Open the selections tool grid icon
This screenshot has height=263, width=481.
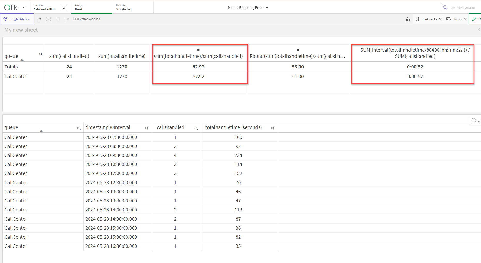click(x=408, y=19)
